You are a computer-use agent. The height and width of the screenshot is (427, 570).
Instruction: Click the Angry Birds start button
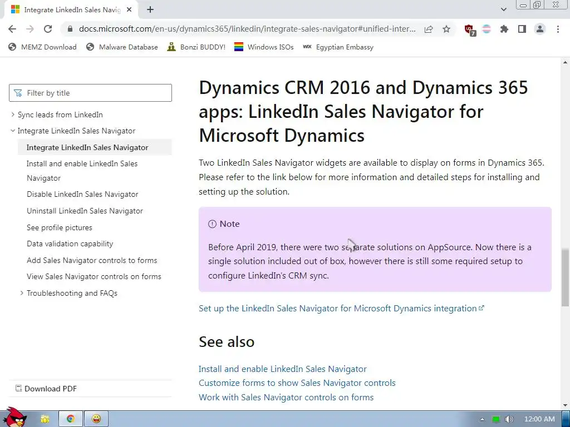click(x=14, y=418)
